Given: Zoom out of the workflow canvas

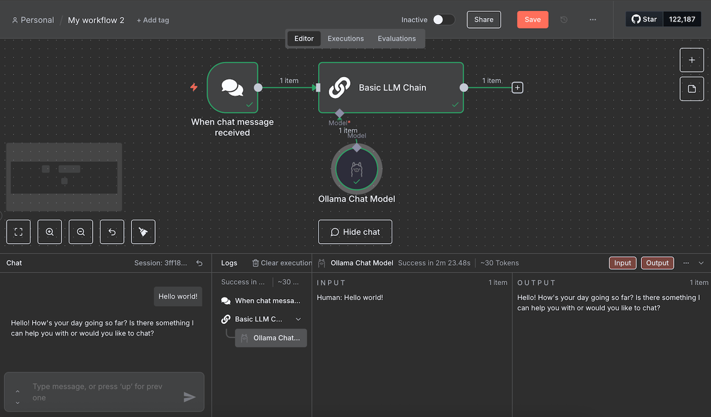Looking at the screenshot, I should tap(80, 232).
